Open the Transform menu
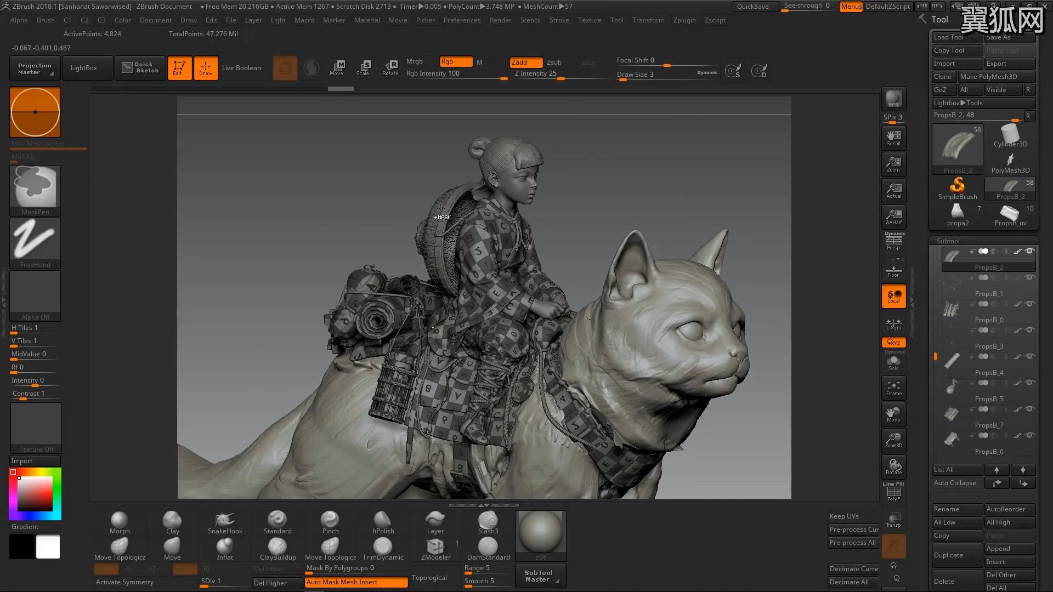This screenshot has height=592, width=1053. tap(648, 20)
